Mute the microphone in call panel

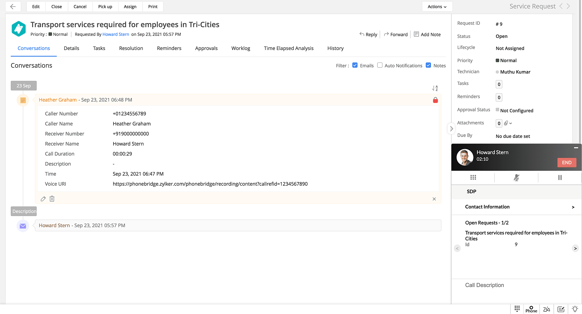pos(516,177)
